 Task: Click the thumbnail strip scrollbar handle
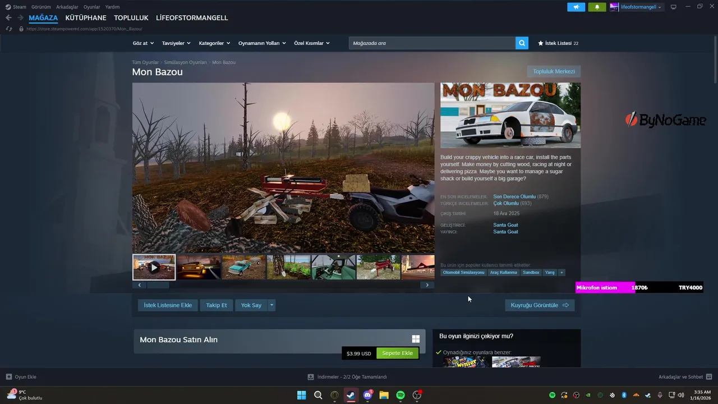pos(158,285)
